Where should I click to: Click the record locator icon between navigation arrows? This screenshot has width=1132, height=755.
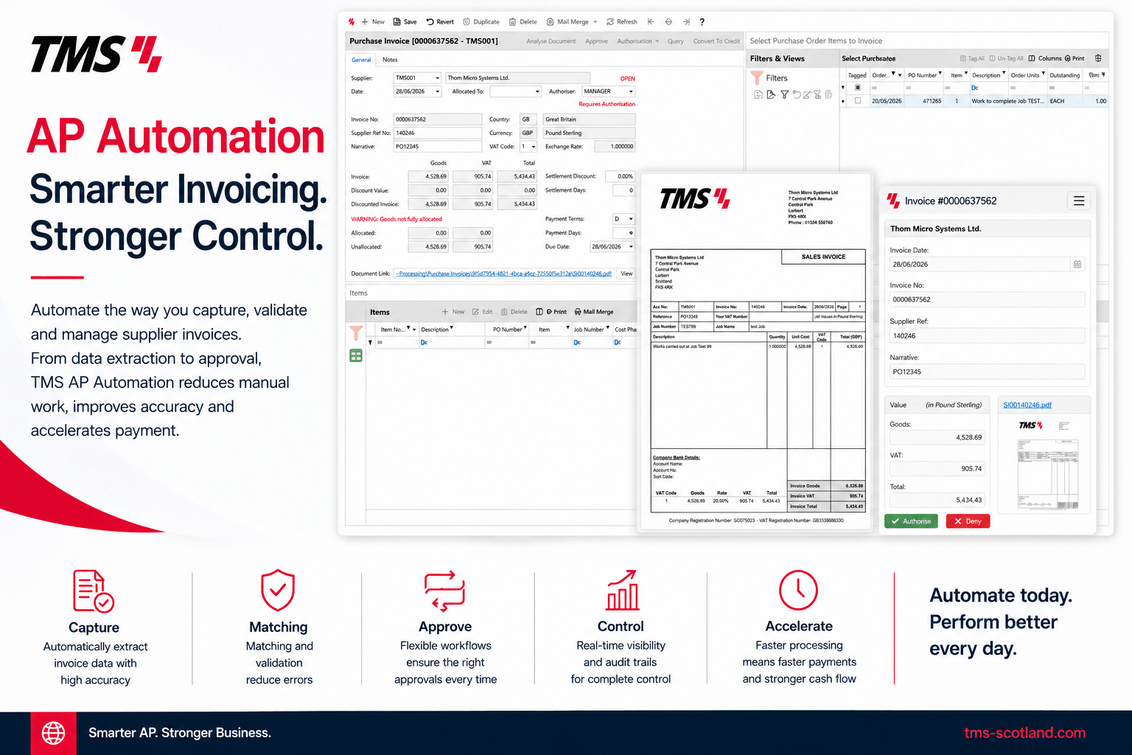pos(668,22)
